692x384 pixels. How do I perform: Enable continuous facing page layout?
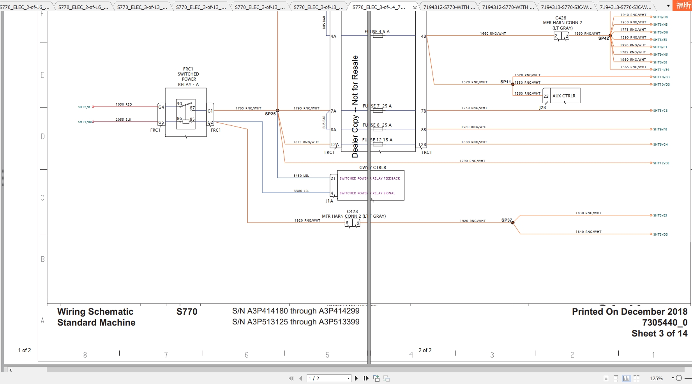coord(636,378)
